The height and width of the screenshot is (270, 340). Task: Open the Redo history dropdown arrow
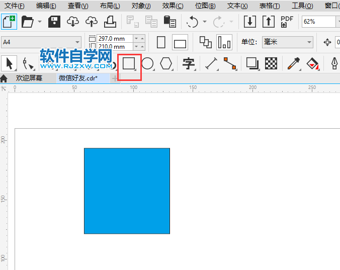[231, 22]
